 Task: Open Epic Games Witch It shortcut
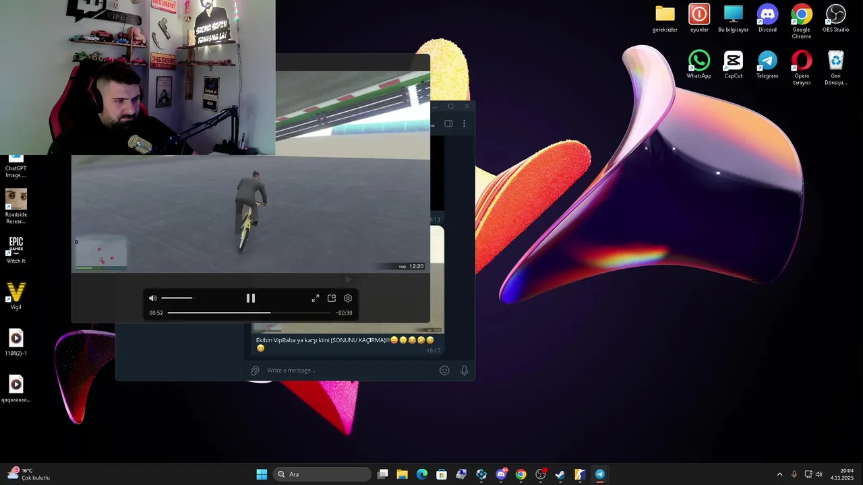(16, 250)
